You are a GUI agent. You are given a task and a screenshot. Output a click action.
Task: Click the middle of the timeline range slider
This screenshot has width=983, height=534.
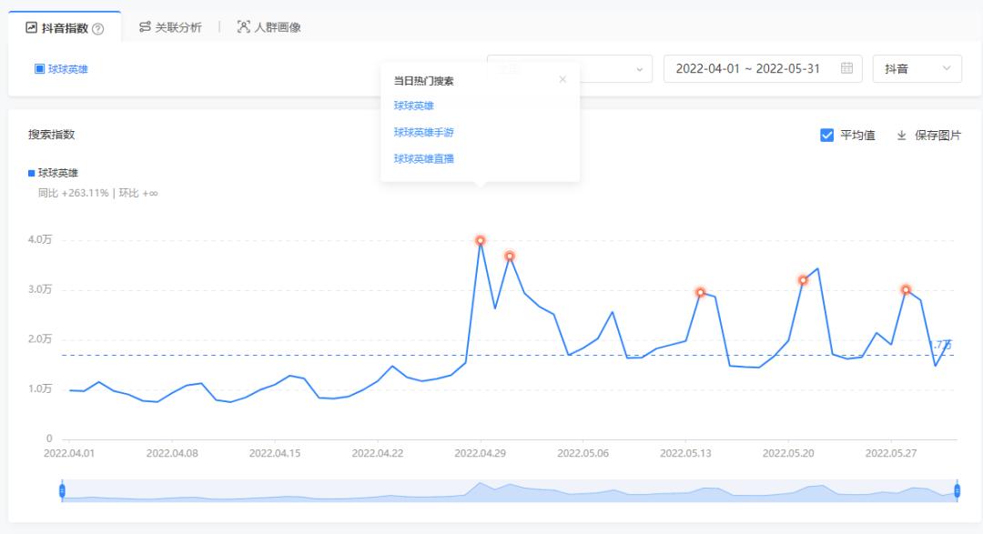tap(510, 490)
